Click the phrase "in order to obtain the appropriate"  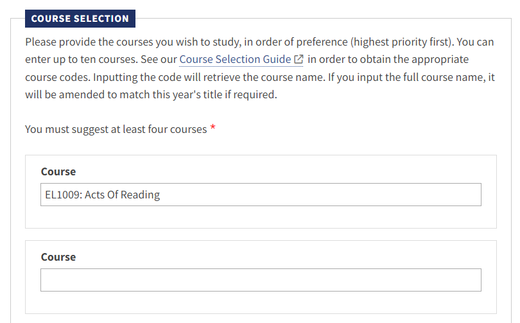pyautogui.click(x=388, y=59)
